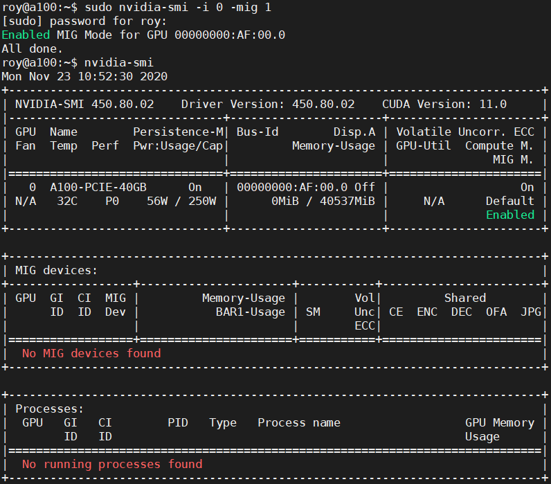Screen dimensions: 551x484
Task: Click the "CUDA Version: 11.0" text
Action: [x=444, y=104]
